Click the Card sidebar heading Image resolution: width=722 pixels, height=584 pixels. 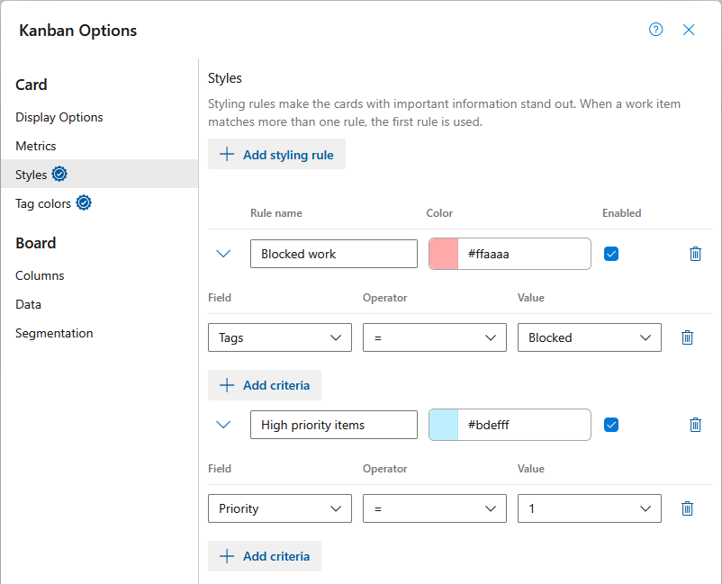tap(32, 85)
